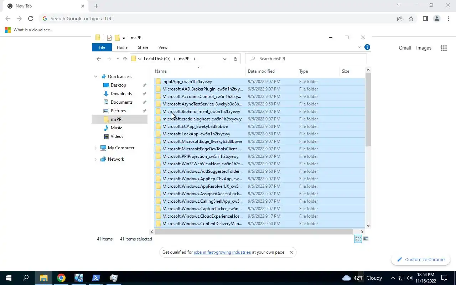This screenshot has height=285, width=456.
Task: Open the Chrome three-dot menu
Action: [448, 19]
